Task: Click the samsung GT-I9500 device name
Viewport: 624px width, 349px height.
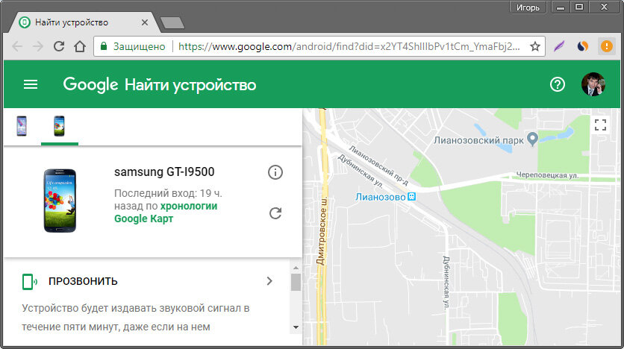Action: (164, 172)
